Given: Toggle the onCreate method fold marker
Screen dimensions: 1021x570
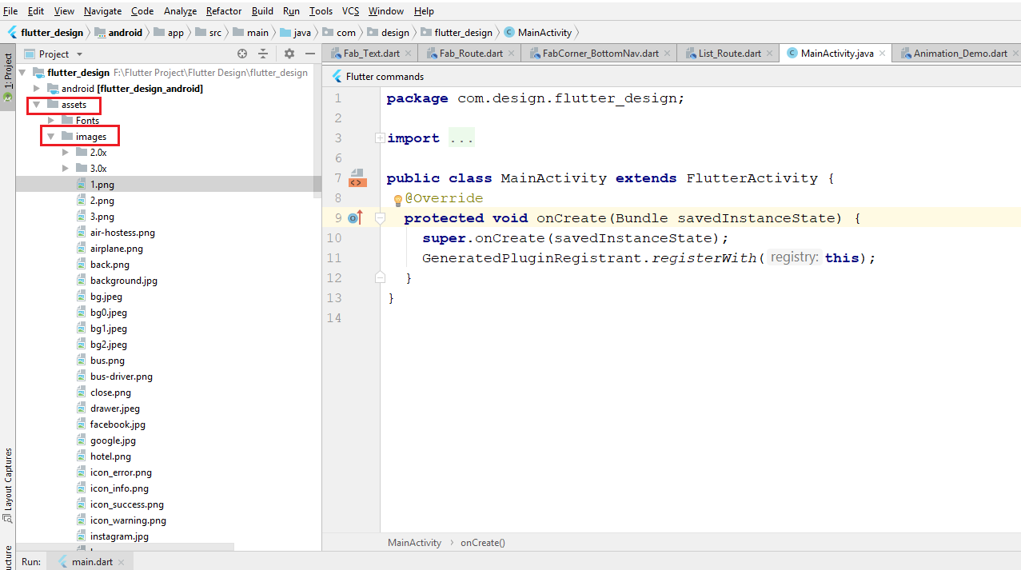Looking at the screenshot, I should [381, 217].
